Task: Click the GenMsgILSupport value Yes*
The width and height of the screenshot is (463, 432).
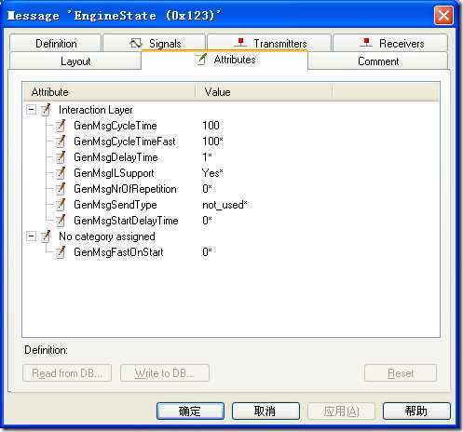Action: tap(212, 173)
